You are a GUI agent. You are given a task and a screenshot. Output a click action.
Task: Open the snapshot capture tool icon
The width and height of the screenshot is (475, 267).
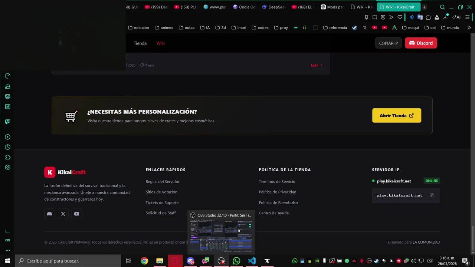pos(375,17)
